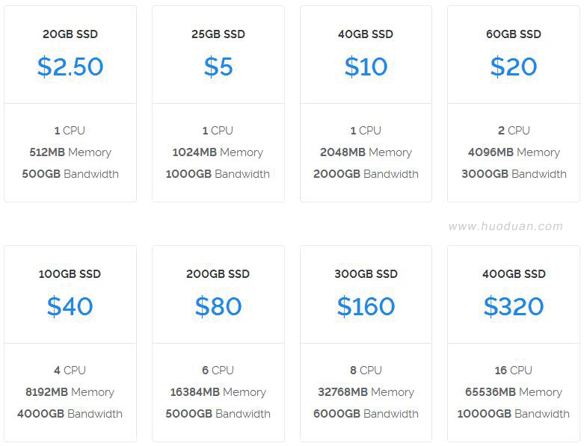Screen dimensions: 584x446
Task: Click the 25GB SSD heading
Action: click(218, 34)
